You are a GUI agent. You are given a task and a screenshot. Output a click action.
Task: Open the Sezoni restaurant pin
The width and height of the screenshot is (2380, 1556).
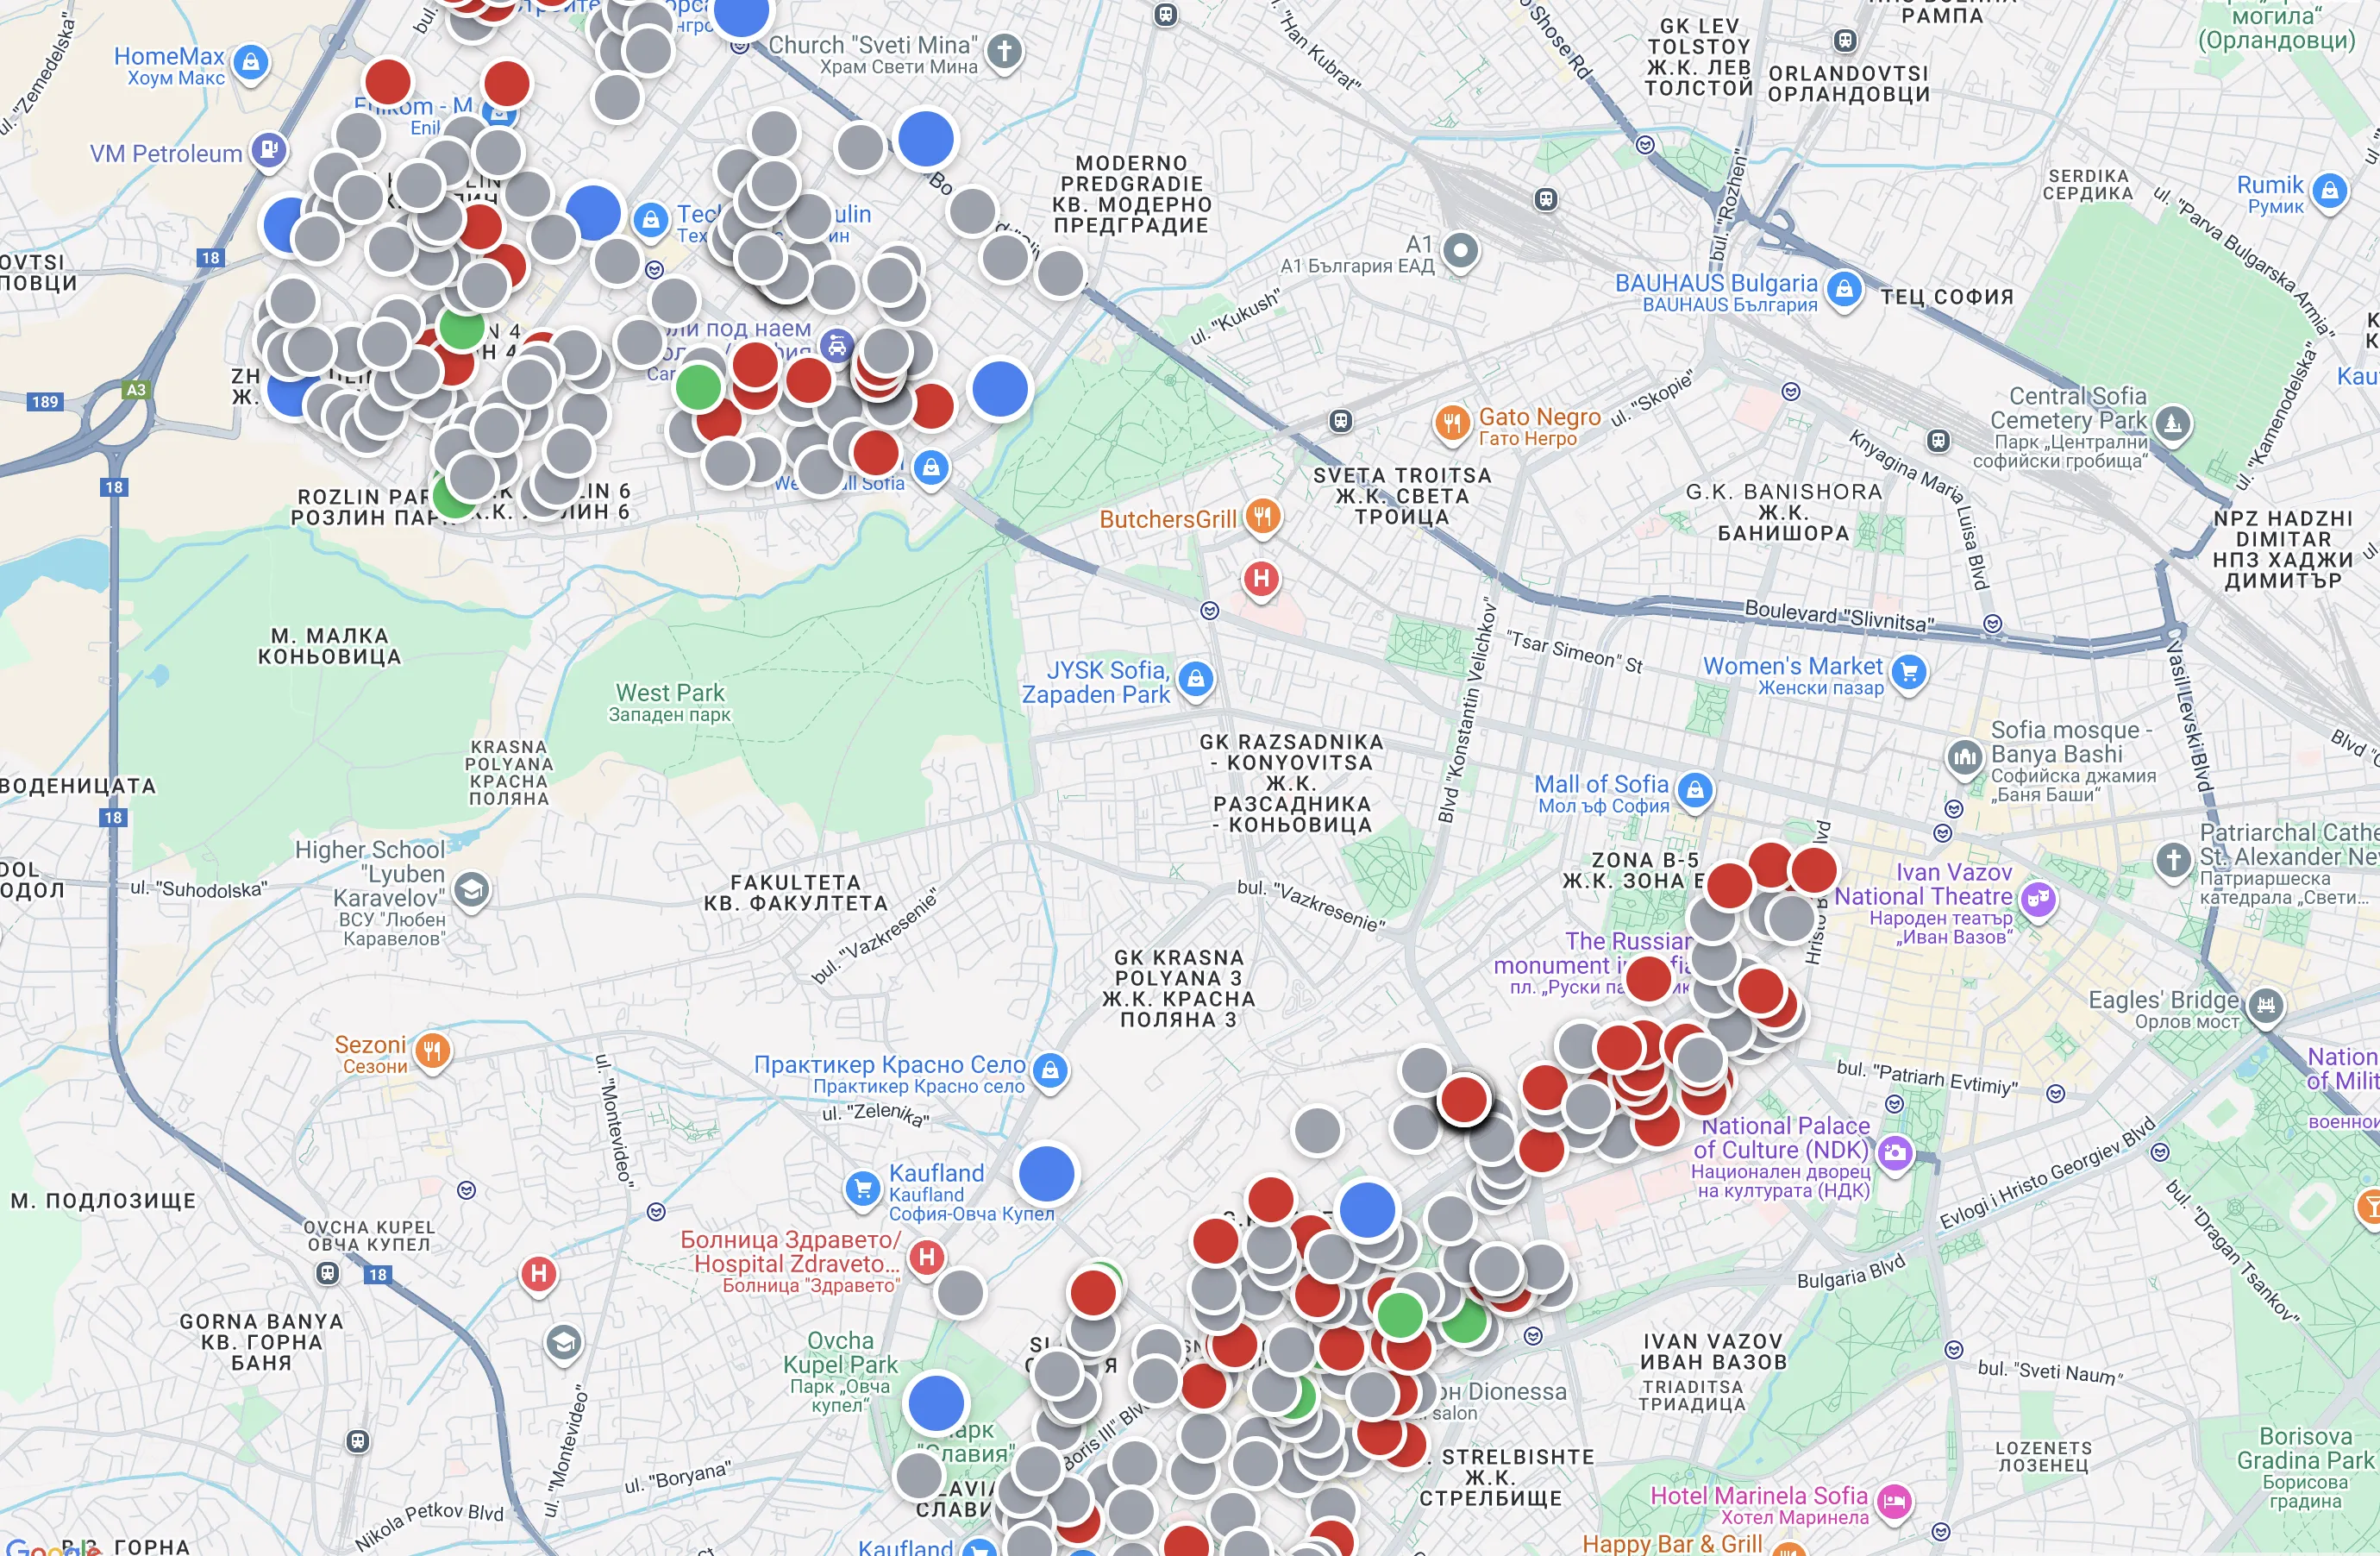click(432, 1051)
